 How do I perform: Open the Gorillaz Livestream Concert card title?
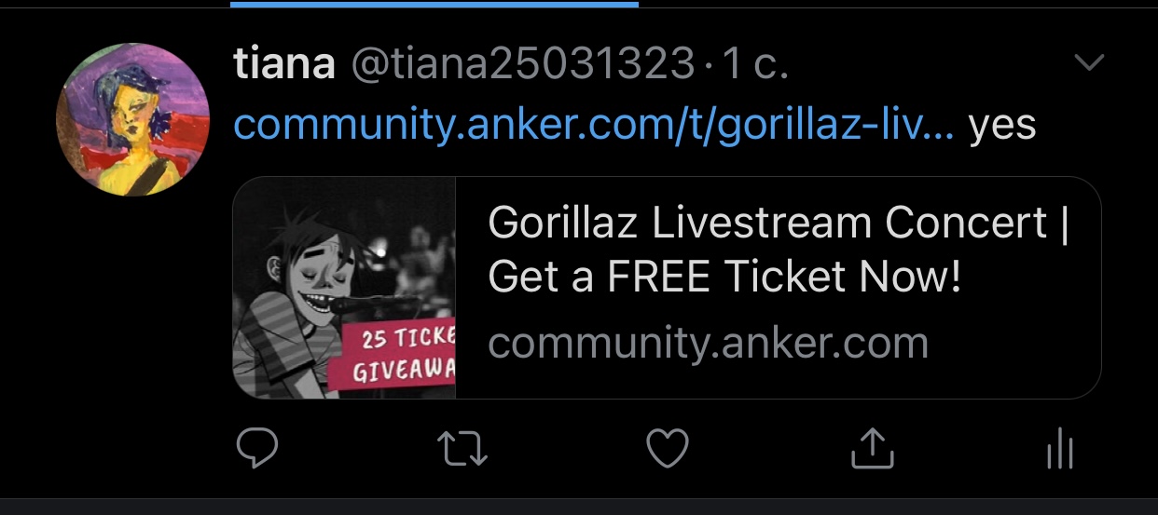click(778, 250)
